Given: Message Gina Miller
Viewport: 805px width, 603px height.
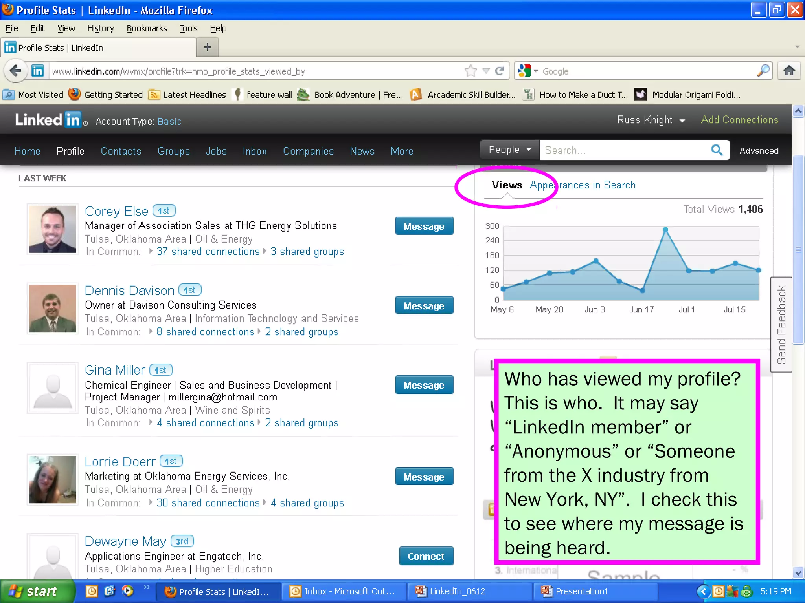Looking at the screenshot, I should 424,385.
